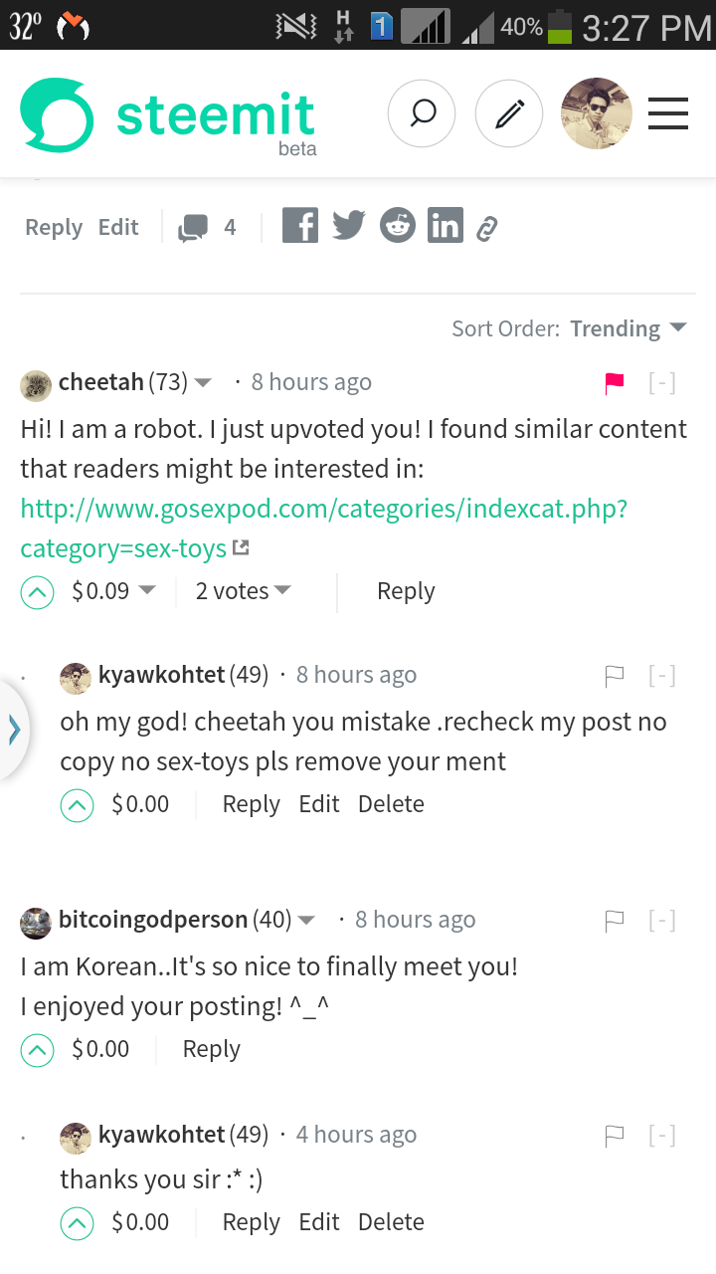Copy post link chain icon
This screenshot has width=716, height=1274.
point(486,229)
